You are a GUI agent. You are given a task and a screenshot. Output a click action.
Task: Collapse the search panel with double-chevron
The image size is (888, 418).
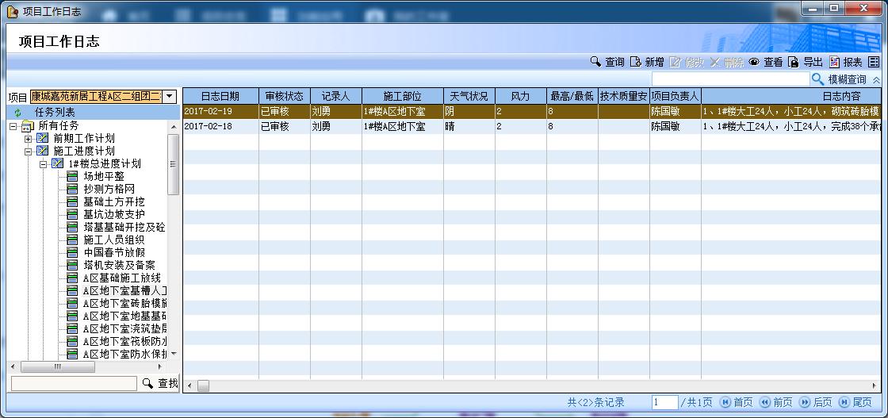(x=876, y=80)
